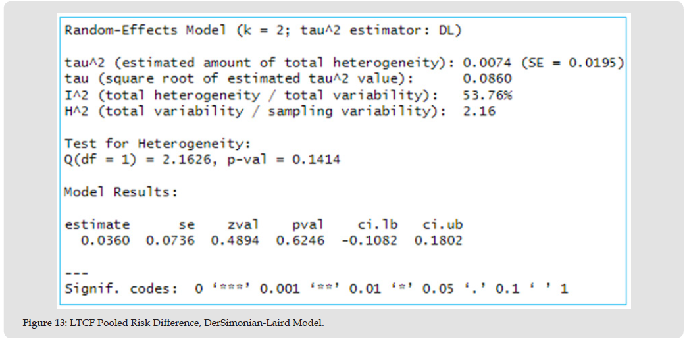Click the ci.lb column header

point(373,224)
